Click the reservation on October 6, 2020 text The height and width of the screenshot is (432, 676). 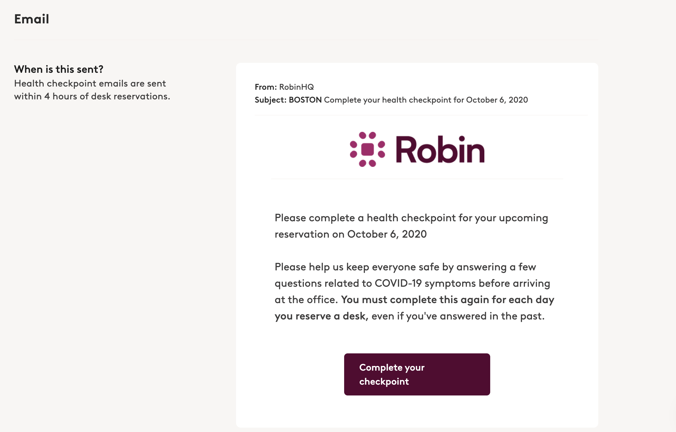[351, 234]
